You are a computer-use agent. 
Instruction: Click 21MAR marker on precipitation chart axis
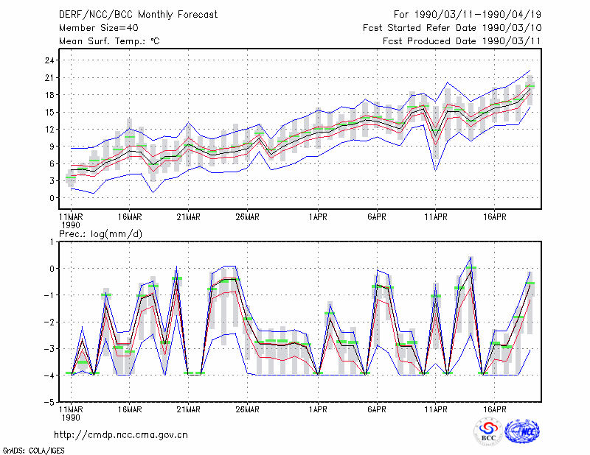pyautogui.click(x=189, y=409)
